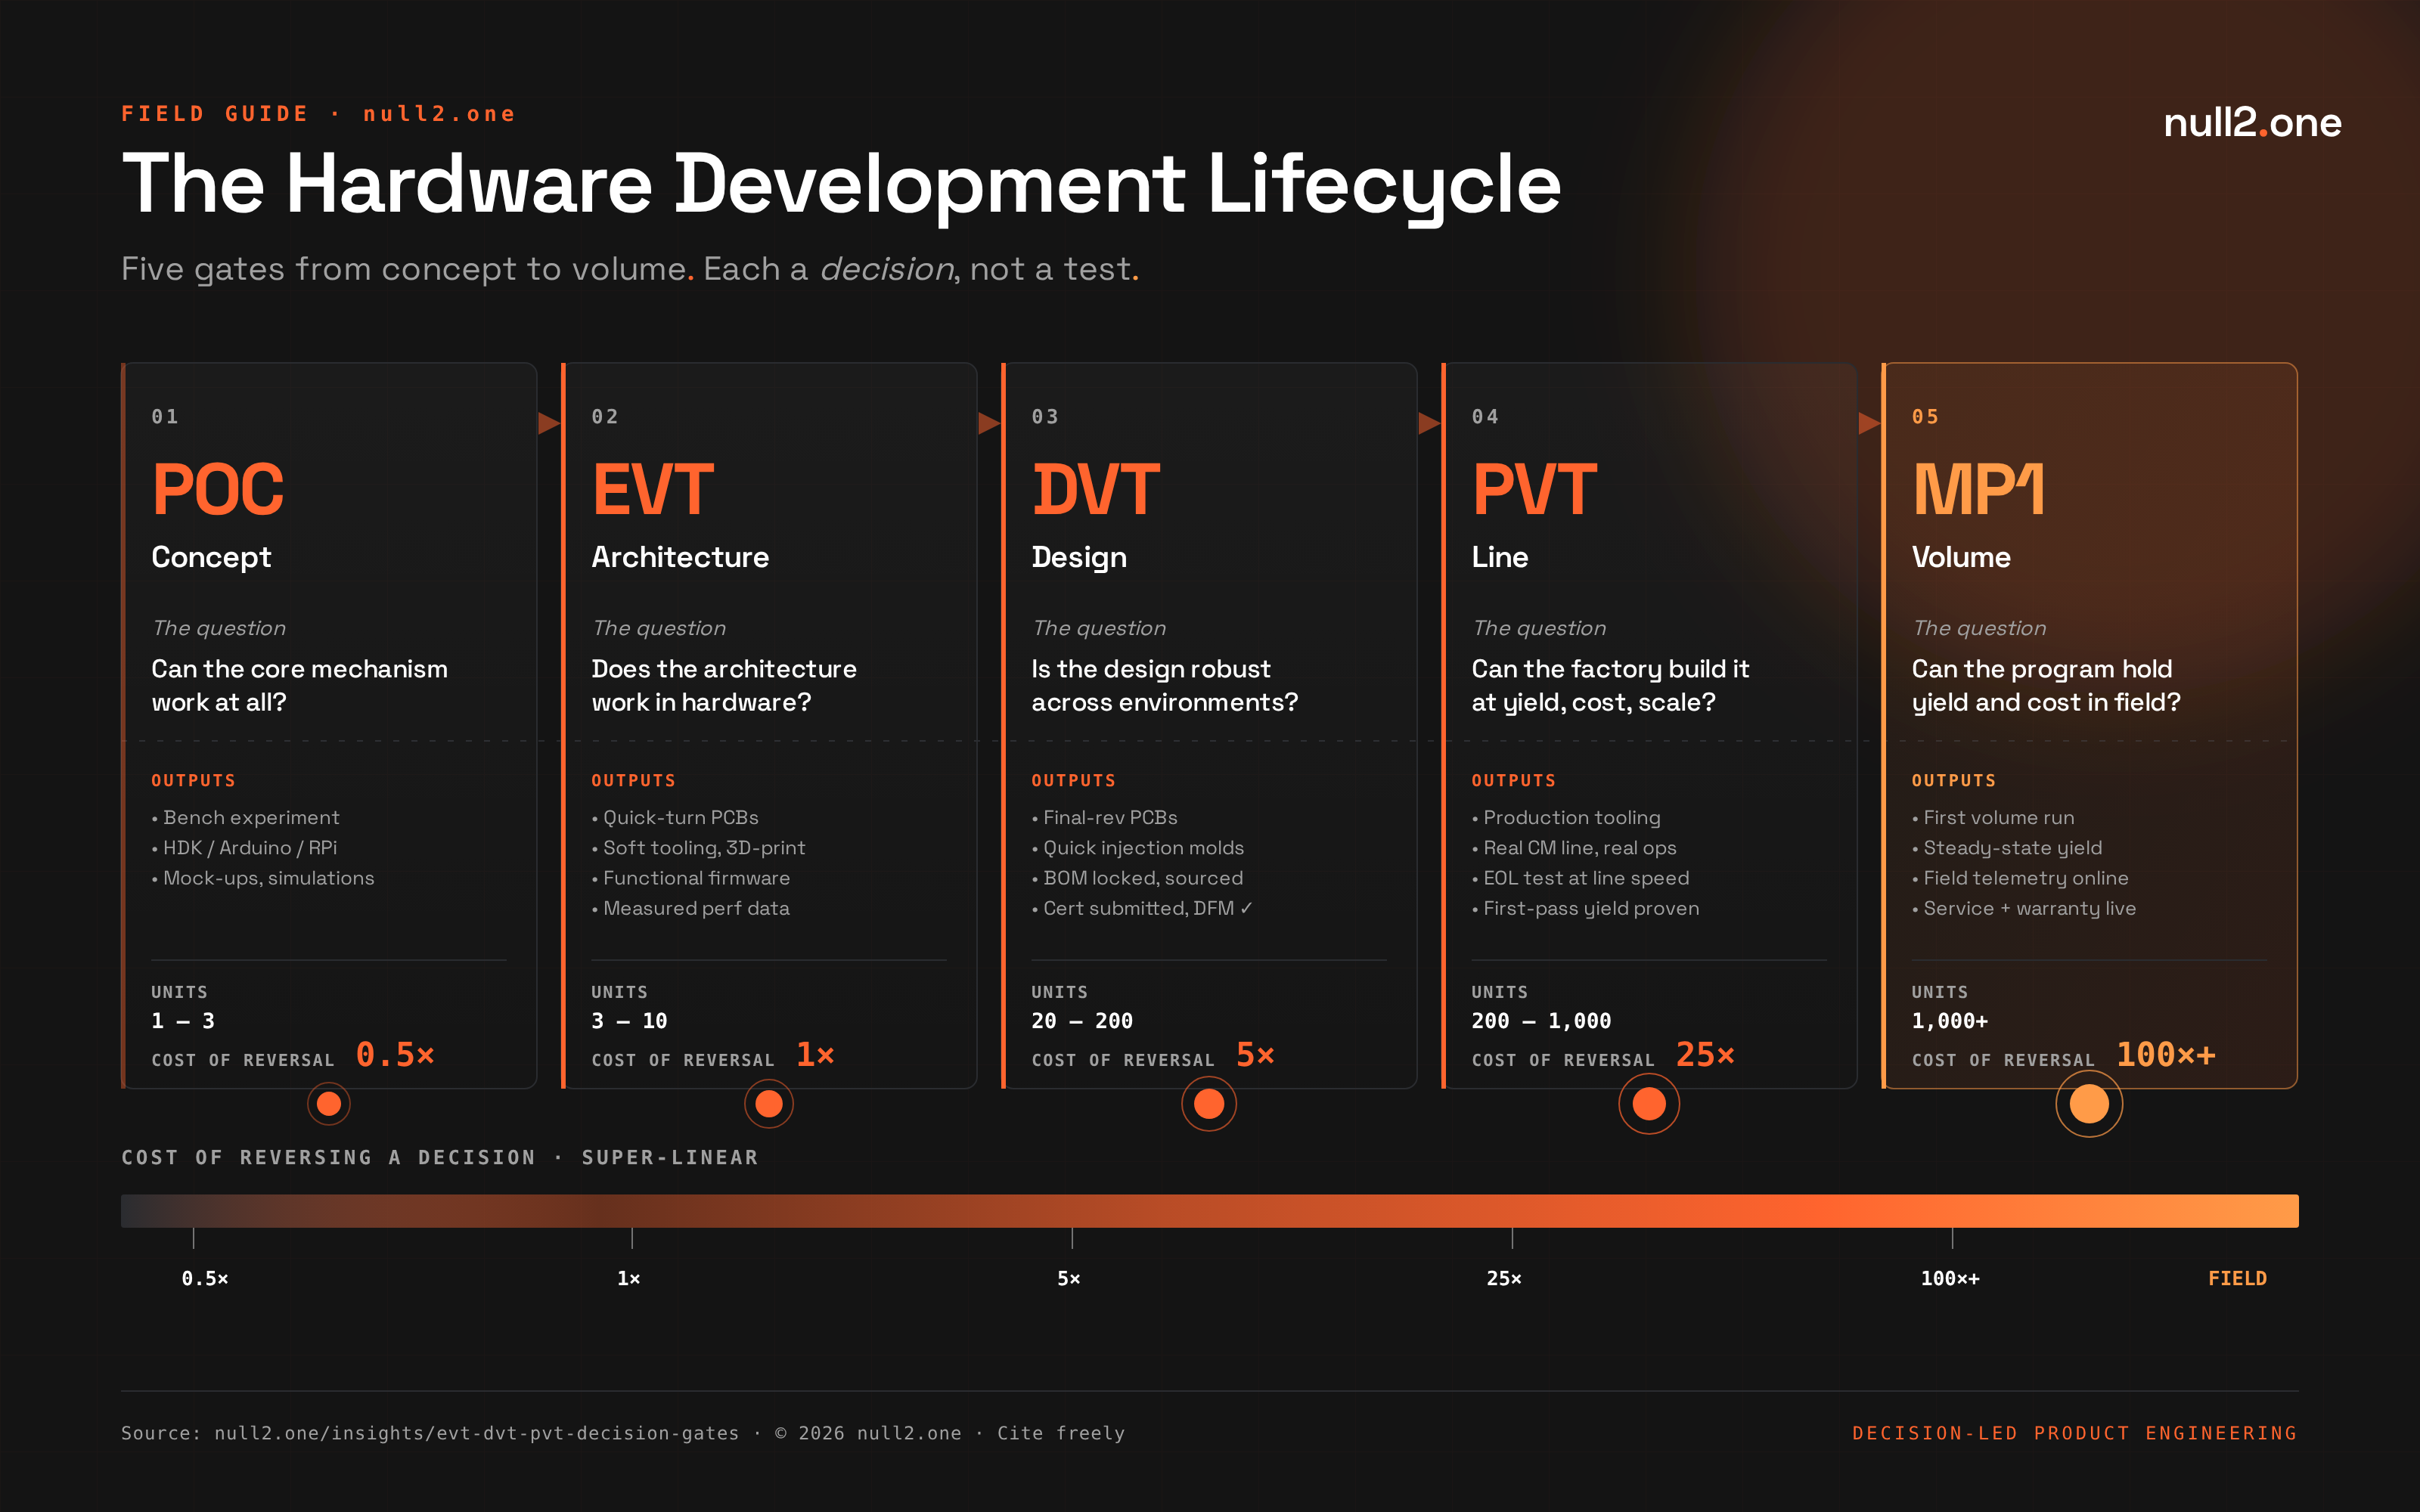Click the circle marker below the DVT card

point(1209,1104)
